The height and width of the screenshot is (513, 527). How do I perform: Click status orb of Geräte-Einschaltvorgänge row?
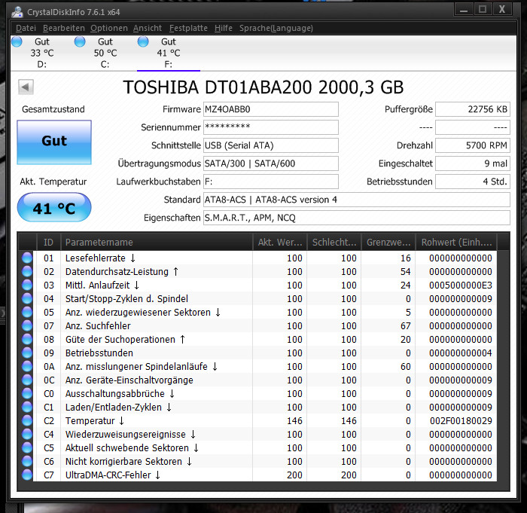click(x=27, y=380)
